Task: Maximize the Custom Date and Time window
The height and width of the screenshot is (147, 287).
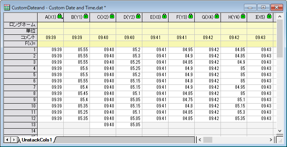Action: tap(264, 7)
